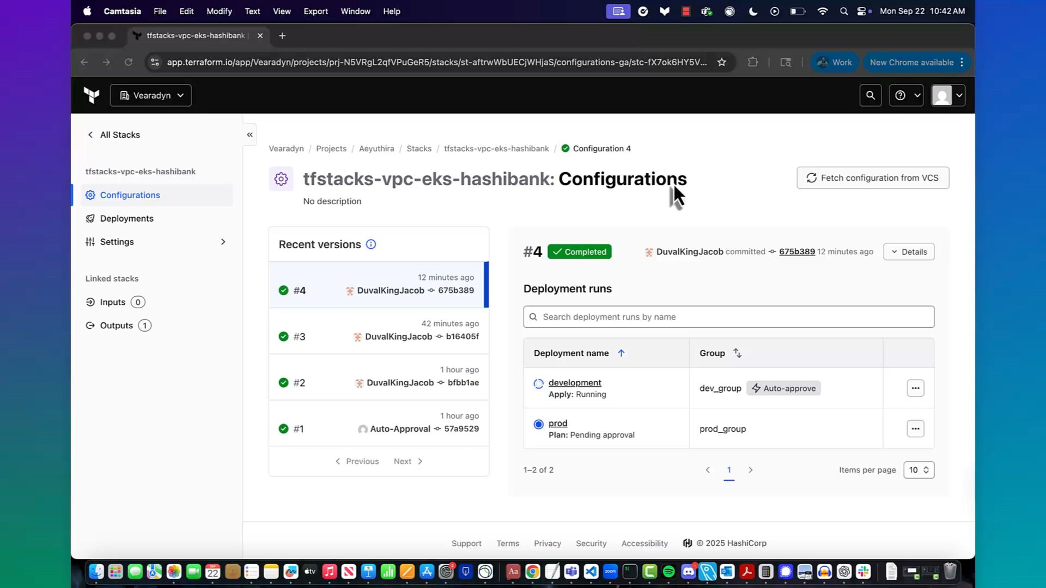
Task: Click the Recent versions info icon
Action: [371, 244]
